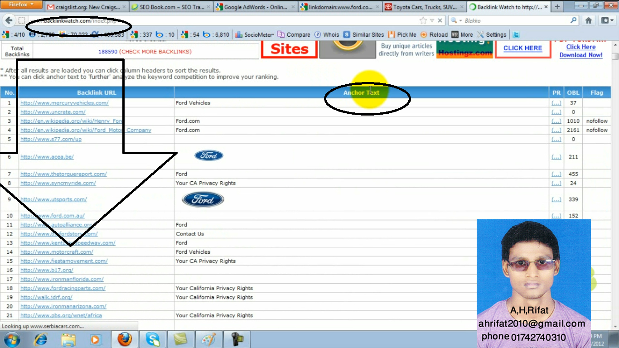
Task: Click the Reload toolbar button
Action: pos(434,34)
